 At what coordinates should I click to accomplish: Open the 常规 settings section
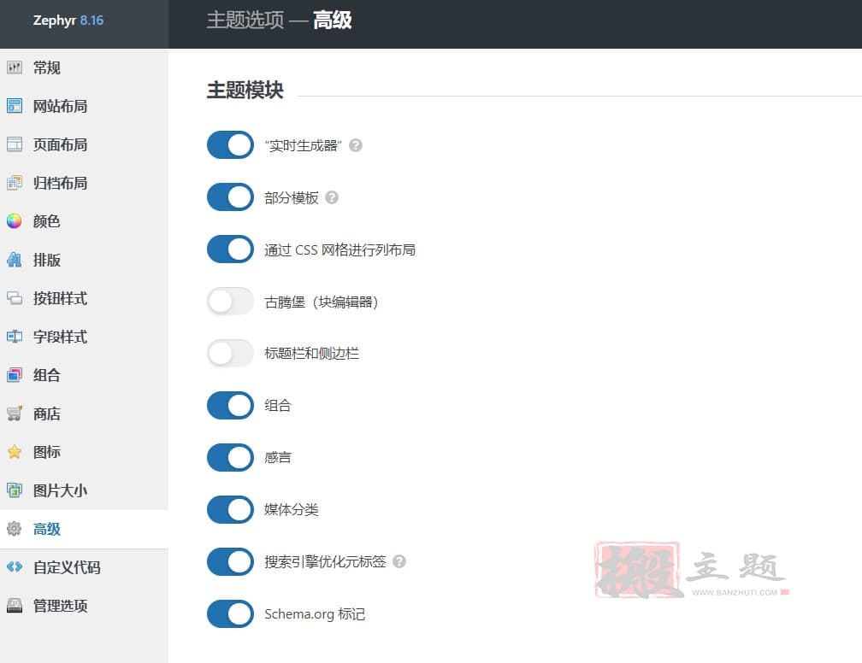coord(84,67)
